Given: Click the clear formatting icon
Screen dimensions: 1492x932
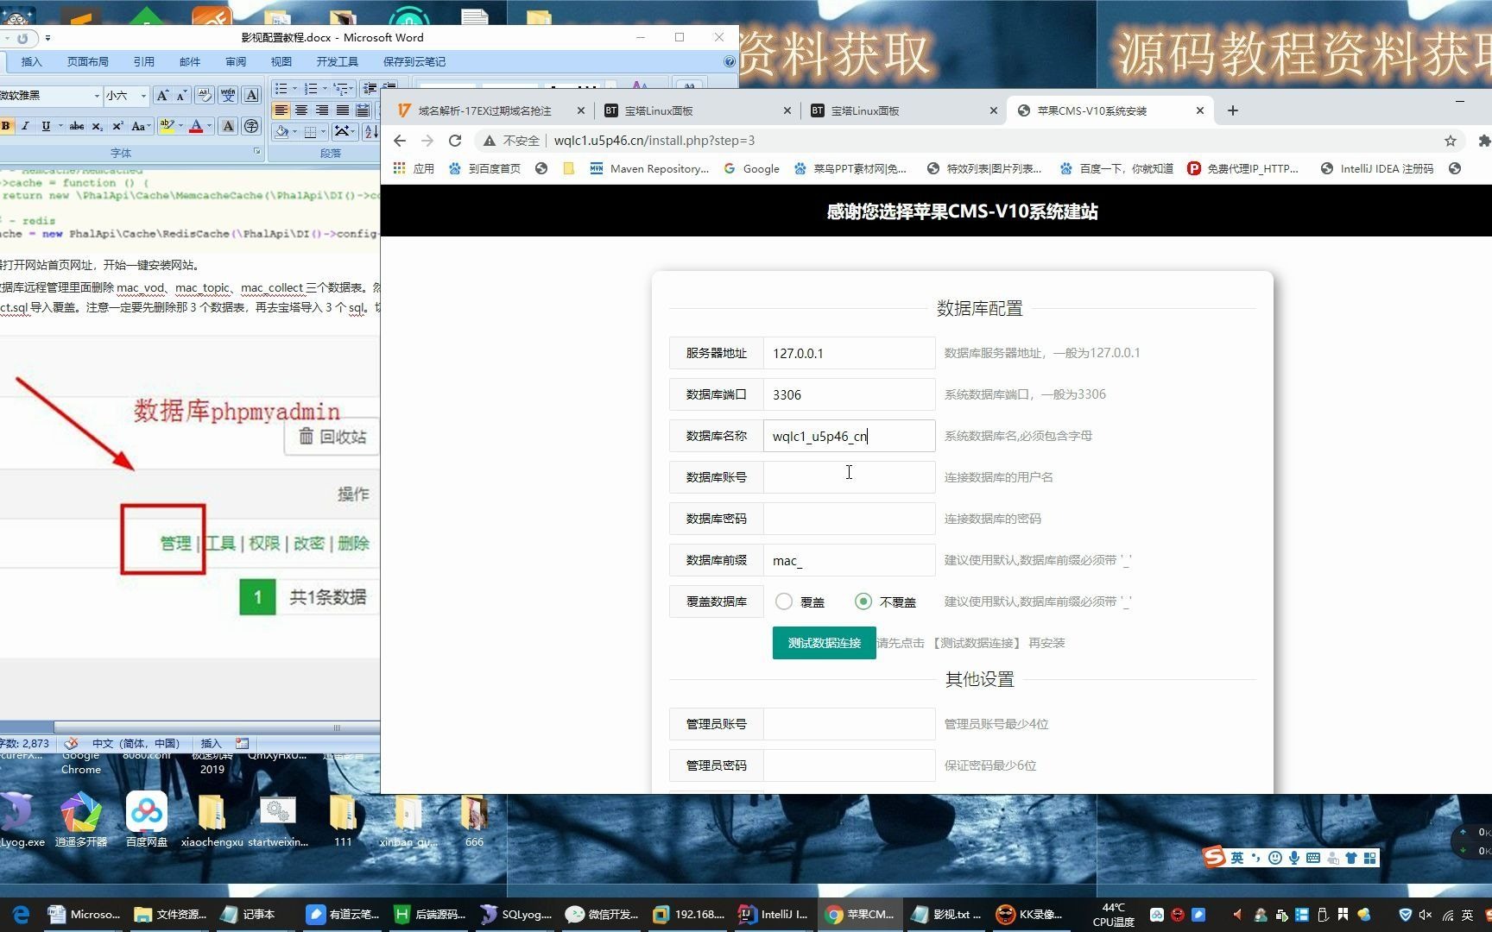Looking at the screenshot, I should [205, 95].
